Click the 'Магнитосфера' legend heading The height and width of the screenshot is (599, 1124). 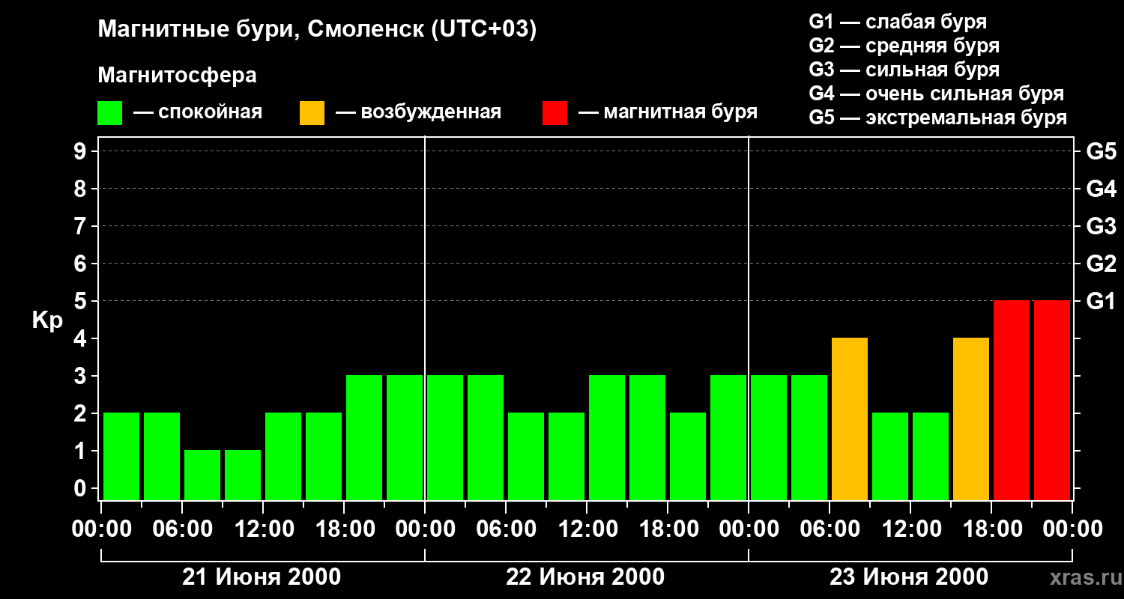point(177,76)
